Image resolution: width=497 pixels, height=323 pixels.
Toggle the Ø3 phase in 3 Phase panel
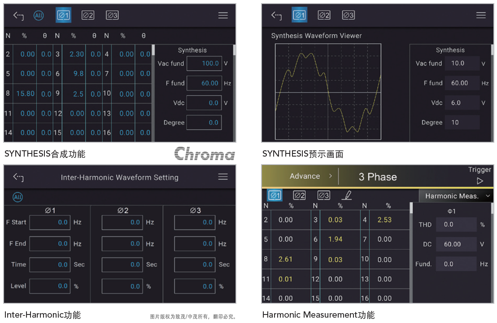pos(323,195)
